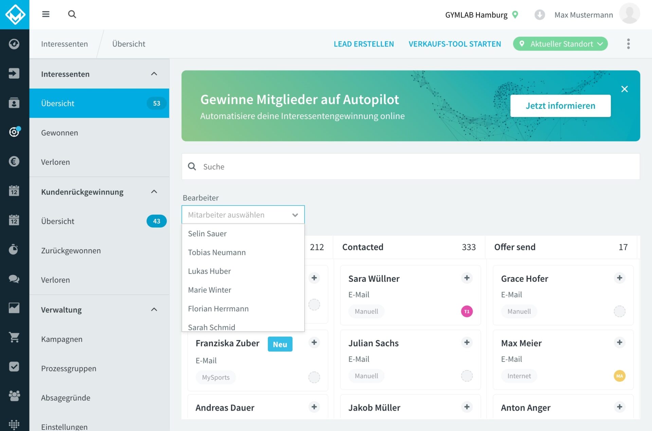The height and width of the screenshot is (431, 652).
Task: Click the MA assignee badge on Max Meier
Action: pyautogui.click(x=619, y=376)
